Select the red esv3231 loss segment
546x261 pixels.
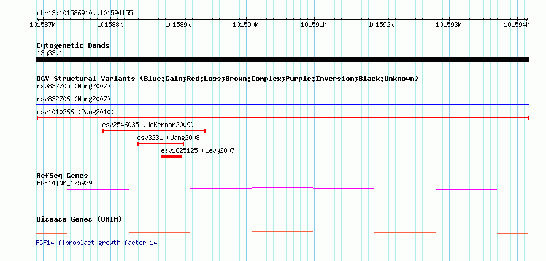161,144
